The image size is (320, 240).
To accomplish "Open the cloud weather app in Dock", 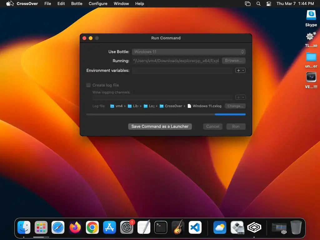I will [x=220, y=227].
